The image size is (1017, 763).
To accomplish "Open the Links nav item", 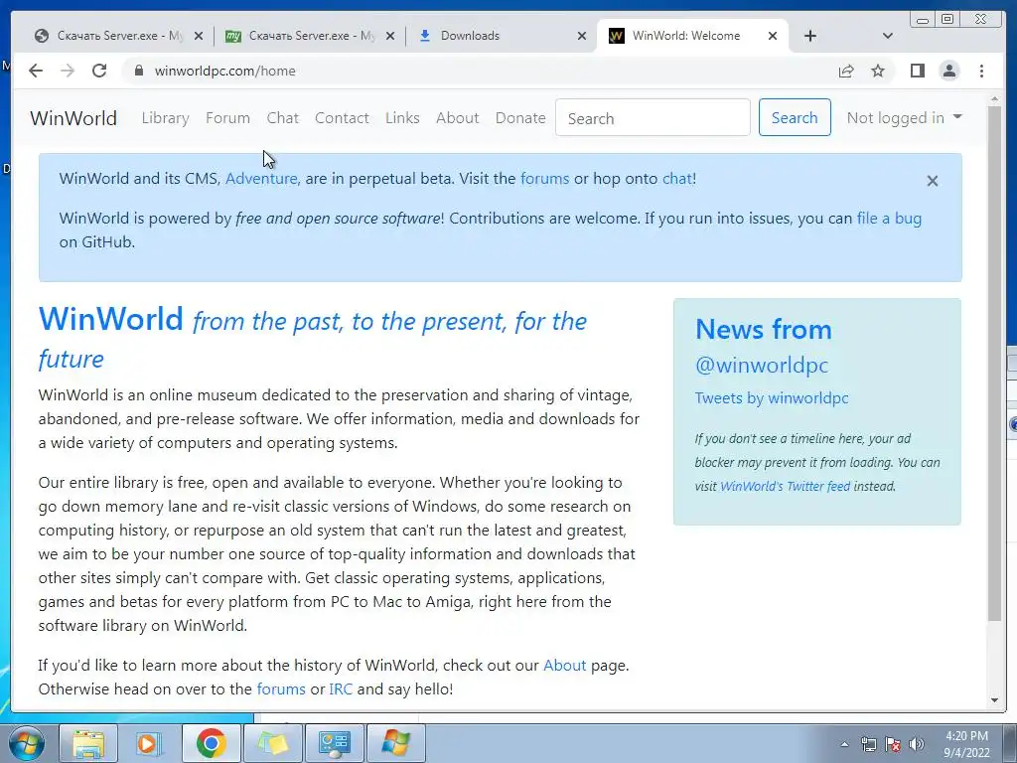I will click(x=402, y=117).
